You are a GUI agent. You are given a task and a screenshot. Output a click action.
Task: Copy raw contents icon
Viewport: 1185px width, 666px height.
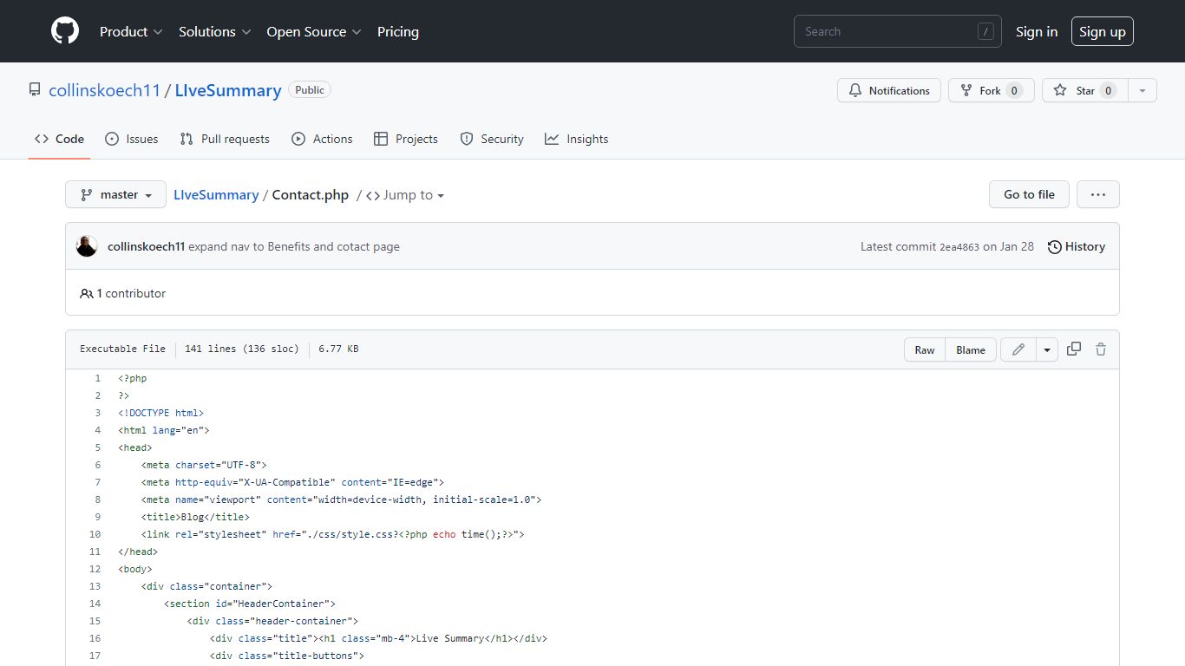1074,349
